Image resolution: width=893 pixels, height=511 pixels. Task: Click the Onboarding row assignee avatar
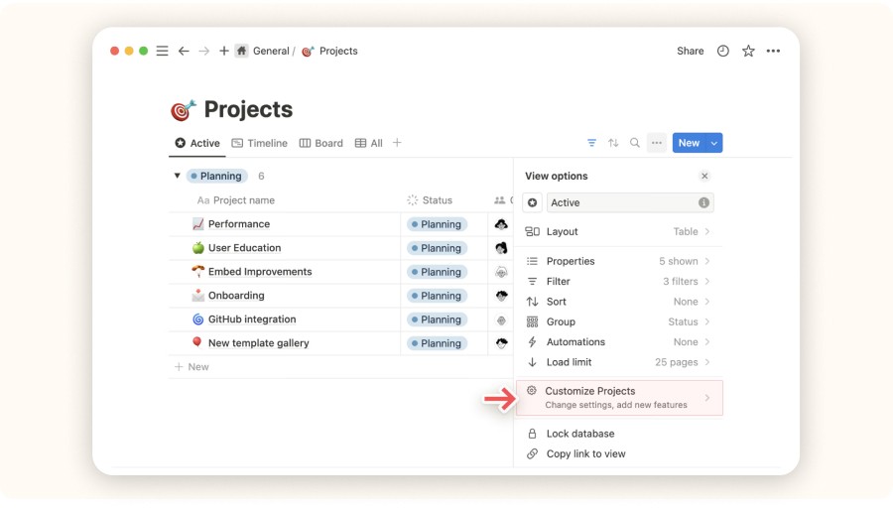point(501,296)
